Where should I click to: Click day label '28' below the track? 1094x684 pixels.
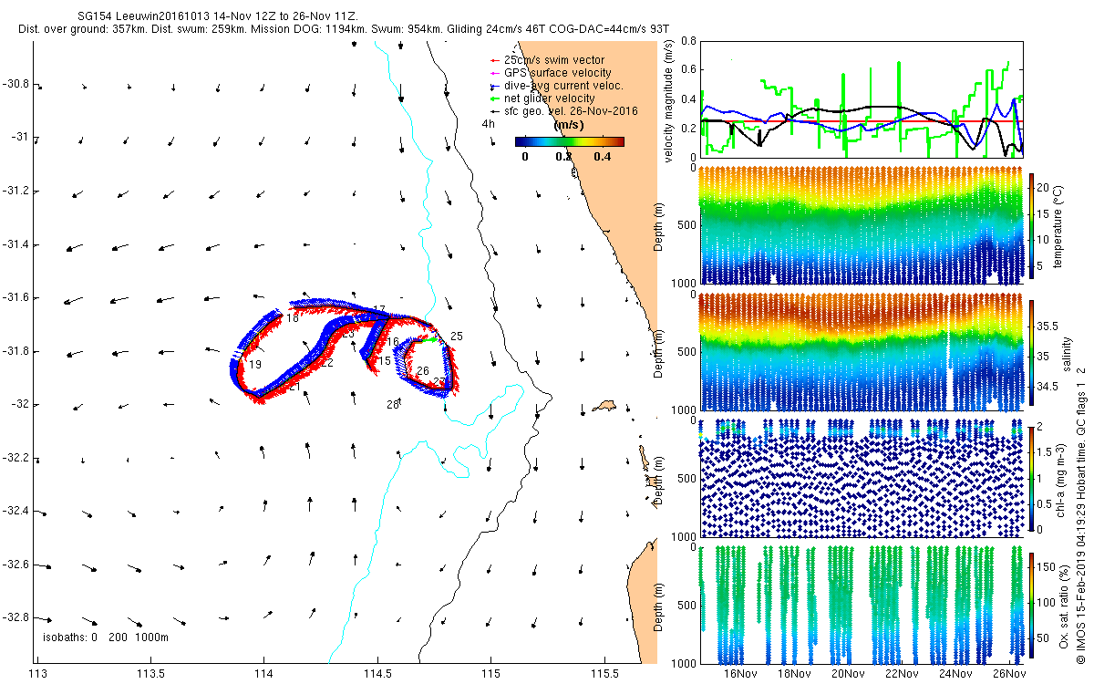point(392,404)
